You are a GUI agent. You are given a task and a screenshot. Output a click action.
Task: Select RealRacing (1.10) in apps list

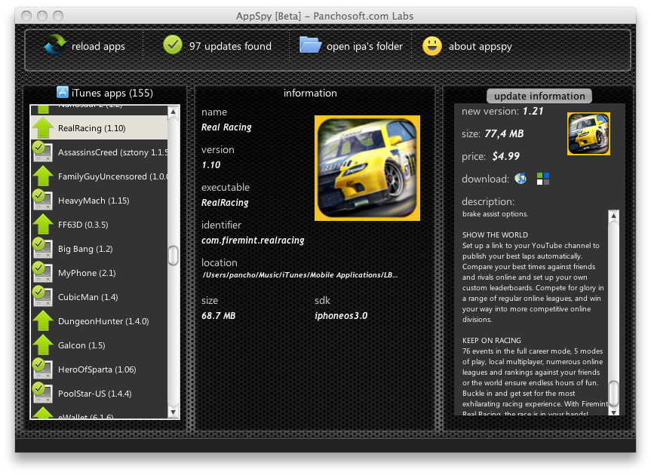point(100,127)
